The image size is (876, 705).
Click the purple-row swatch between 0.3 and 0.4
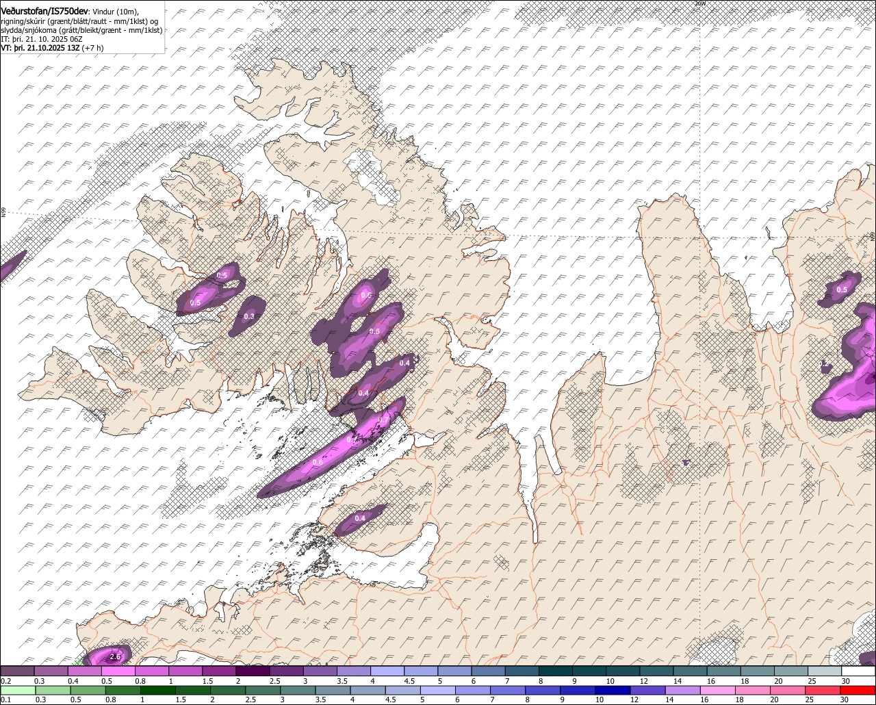51,671
